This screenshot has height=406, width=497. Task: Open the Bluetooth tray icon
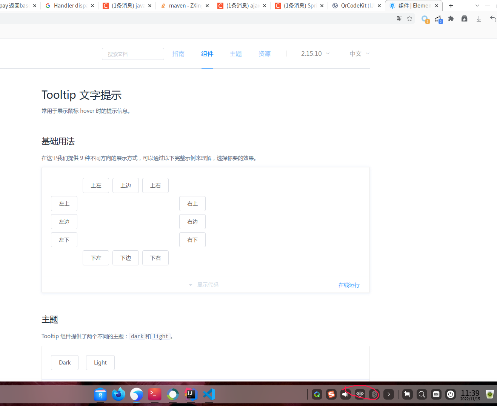374,394
